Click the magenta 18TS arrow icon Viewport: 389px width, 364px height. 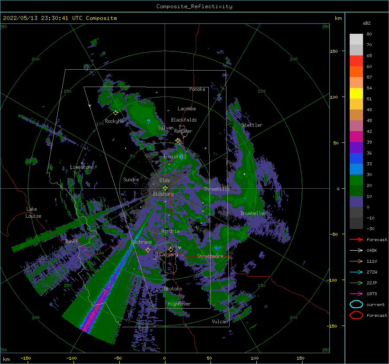pyautogui.click(x=356, y=294)
